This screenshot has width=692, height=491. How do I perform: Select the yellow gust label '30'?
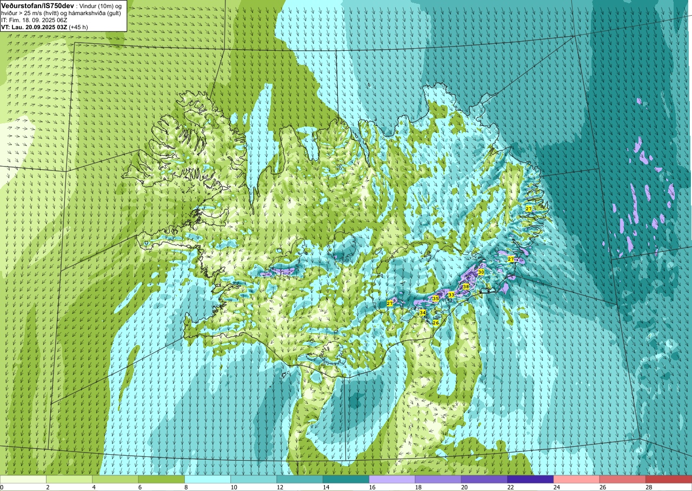coord(481,272)
